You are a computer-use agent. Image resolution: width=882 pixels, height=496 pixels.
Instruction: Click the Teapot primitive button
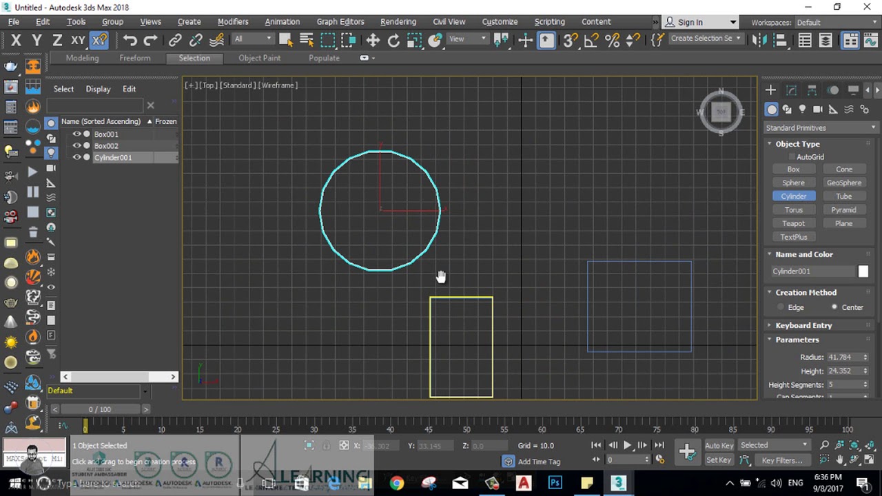coord(794,223)
